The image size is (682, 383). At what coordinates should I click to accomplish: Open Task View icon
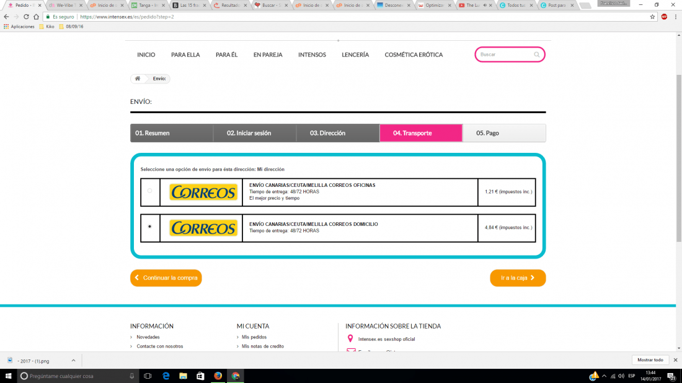[x=148, y=376]
